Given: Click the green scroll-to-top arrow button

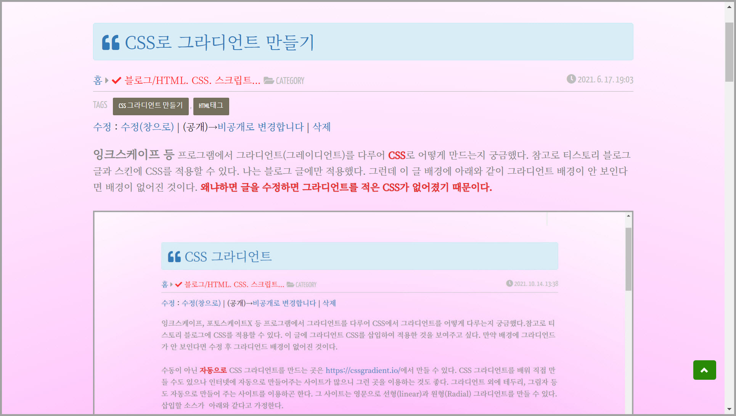Looking at the screenshot, I should (704, 370).
